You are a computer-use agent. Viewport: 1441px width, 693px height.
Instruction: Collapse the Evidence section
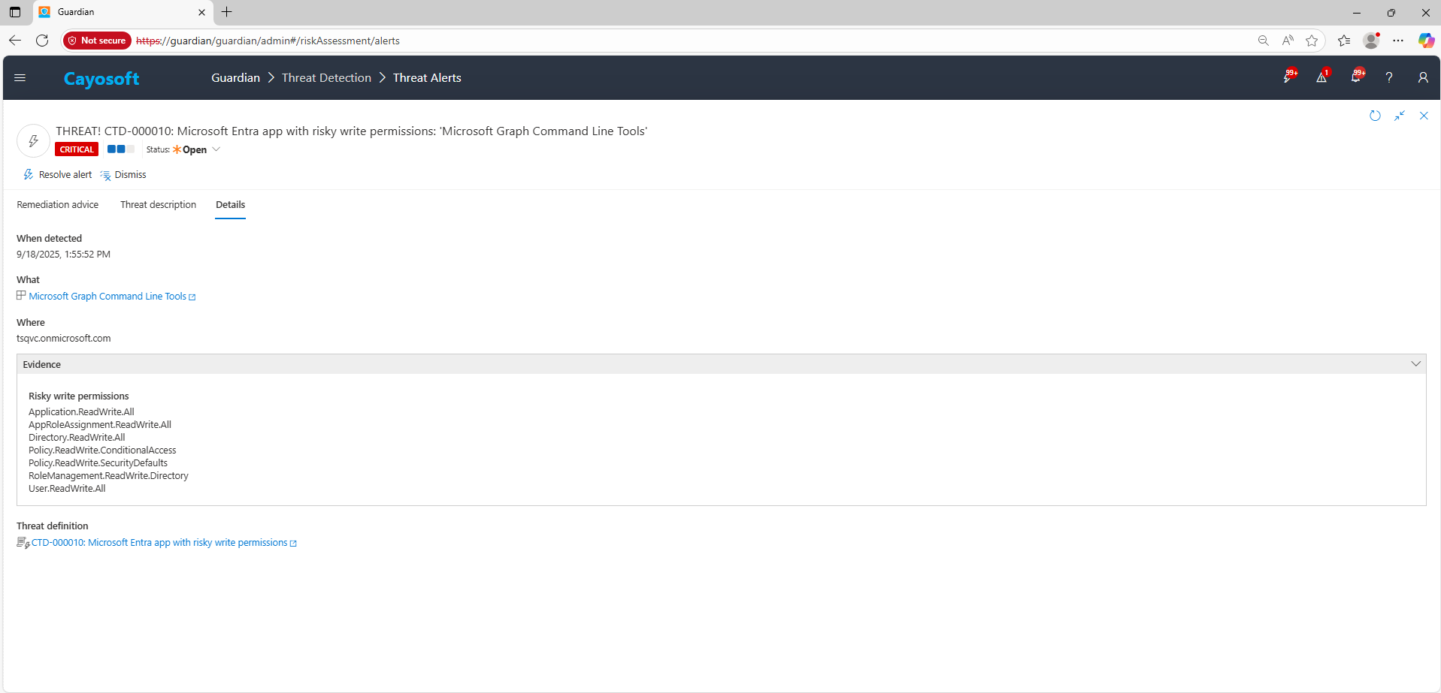click(x=1415, y=364)
